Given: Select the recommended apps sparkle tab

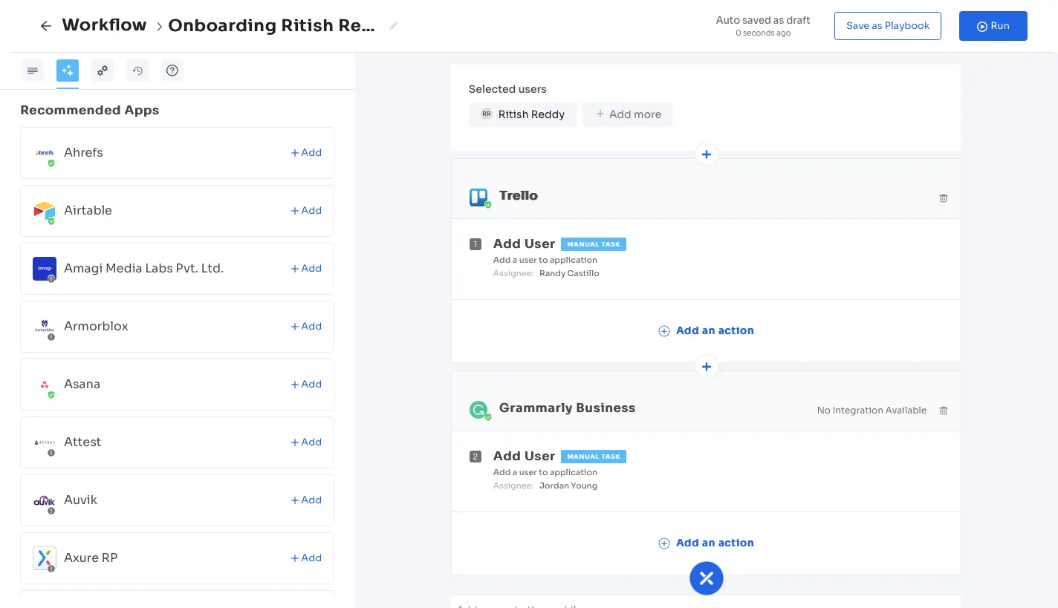Looking at the screenshot, I should [68, 71].
